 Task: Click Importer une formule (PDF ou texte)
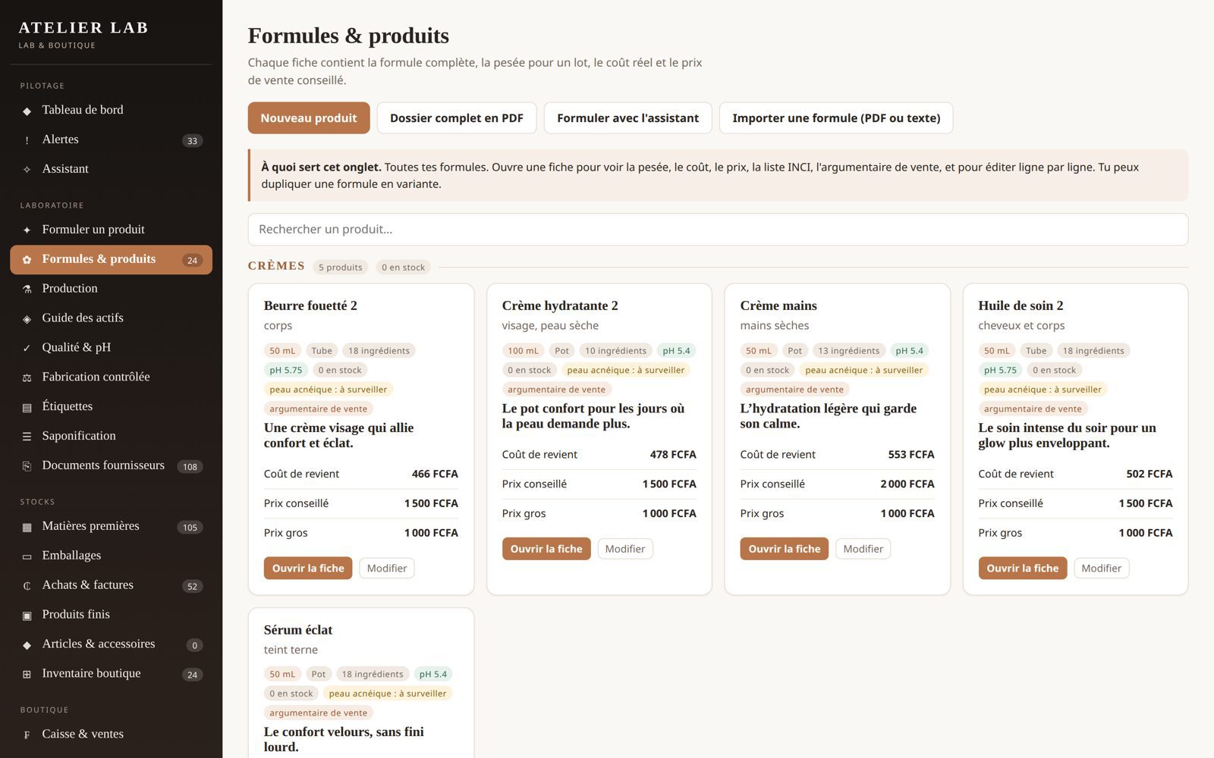[x=836, y=118]
